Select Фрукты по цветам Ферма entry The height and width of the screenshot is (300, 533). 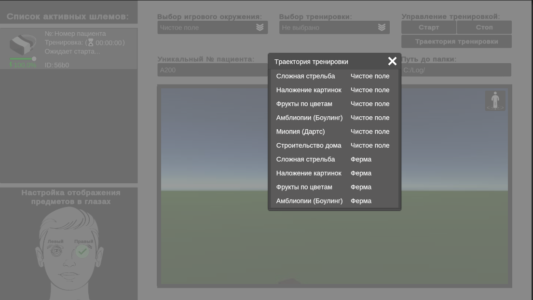(334, 187)
